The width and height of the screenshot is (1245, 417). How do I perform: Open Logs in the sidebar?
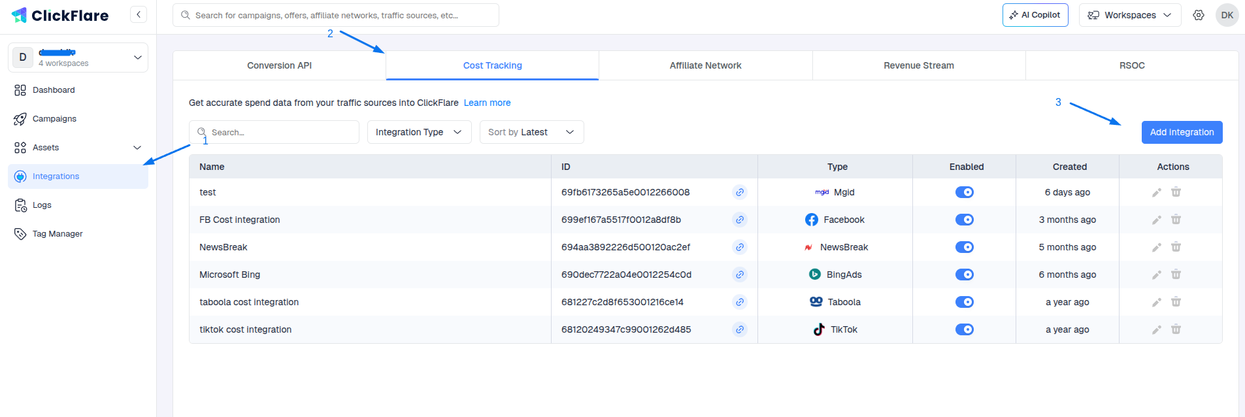point(78,205)
